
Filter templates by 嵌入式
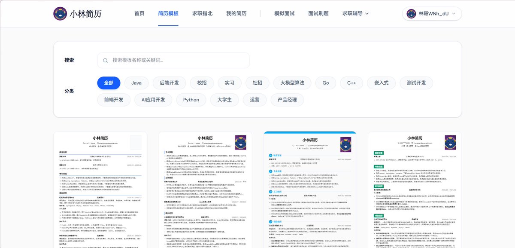pos(381,83)
